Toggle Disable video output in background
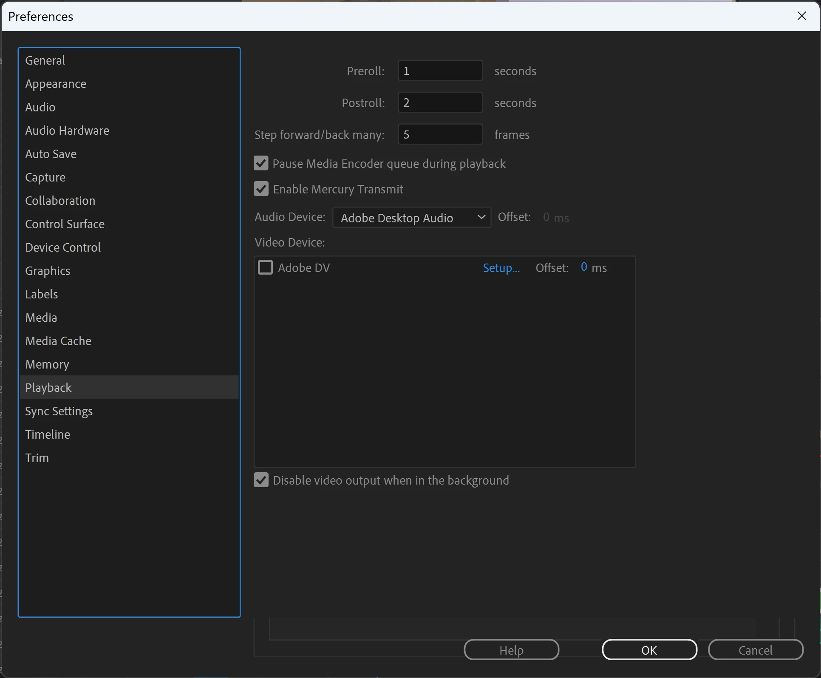 tap(261, 480)
